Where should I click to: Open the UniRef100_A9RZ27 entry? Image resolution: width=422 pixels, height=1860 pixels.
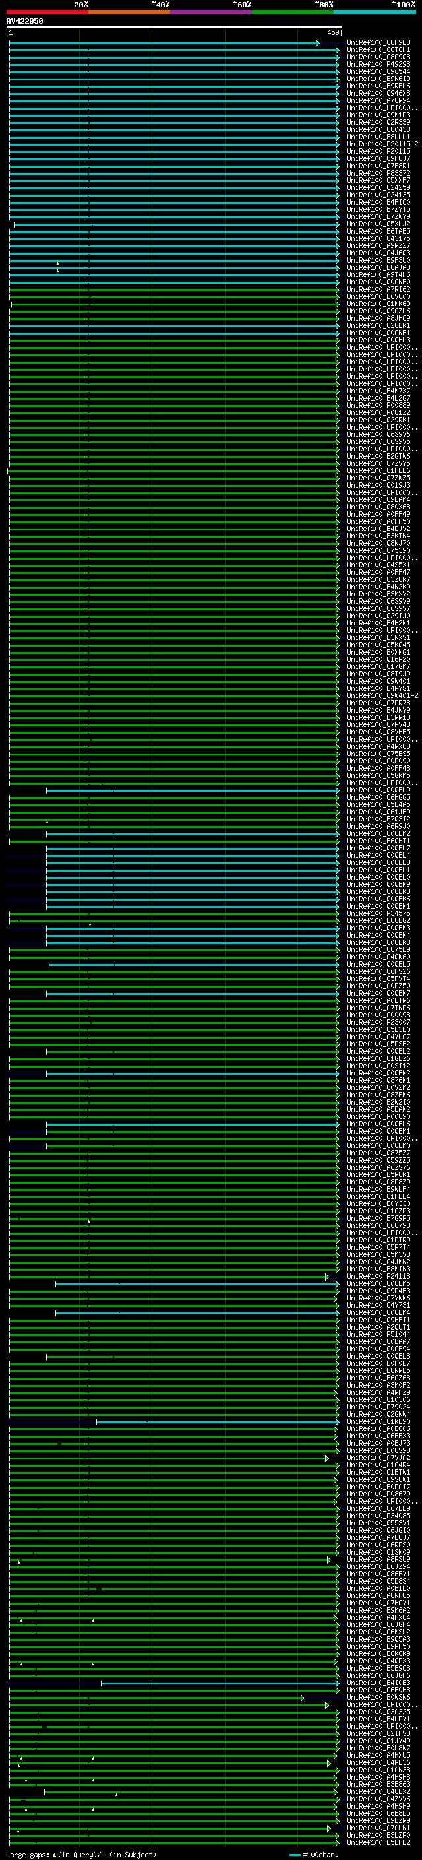coord(378,245)
